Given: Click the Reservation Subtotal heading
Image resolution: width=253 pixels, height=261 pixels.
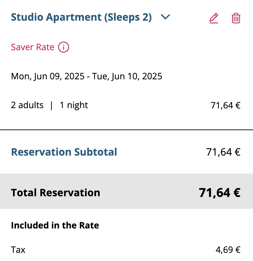Looking at the screenshot, I should [64, 152].
